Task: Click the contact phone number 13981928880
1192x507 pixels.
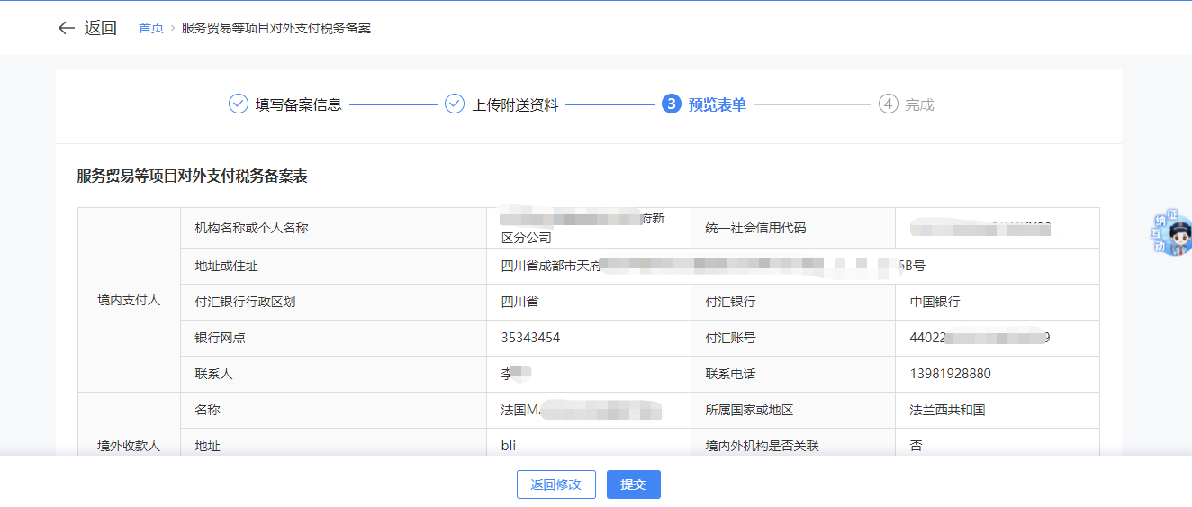Action: tap(950, 374)
